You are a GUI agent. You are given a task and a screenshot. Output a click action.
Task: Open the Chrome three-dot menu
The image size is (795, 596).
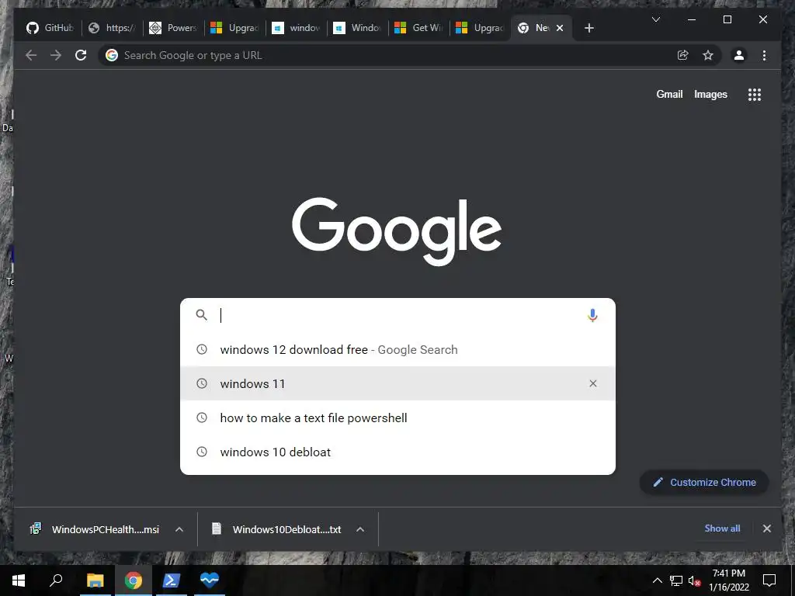pyautogui.click(x=764, y=55)
